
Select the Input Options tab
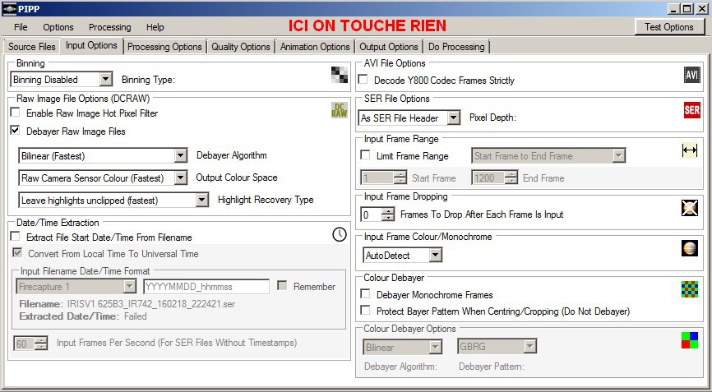(92, 45)
